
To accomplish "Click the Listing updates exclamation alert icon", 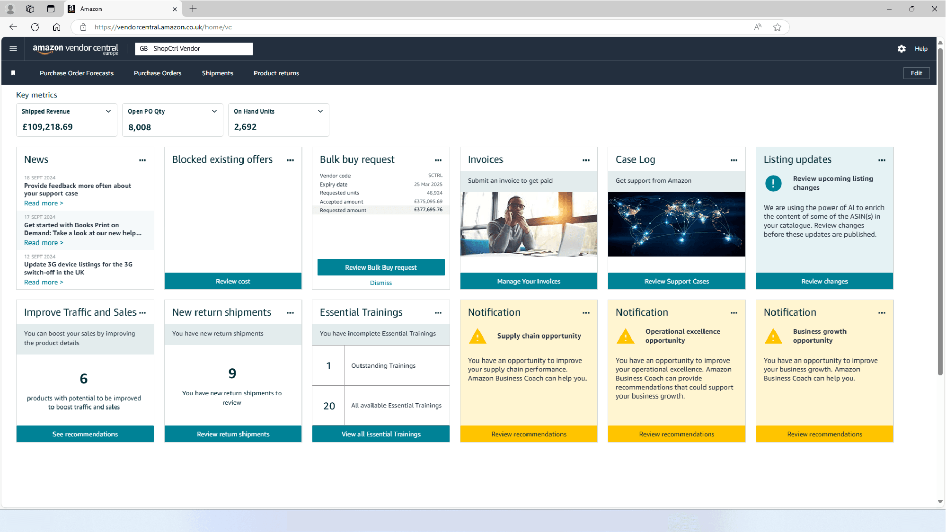I will [x=773, y=183].
